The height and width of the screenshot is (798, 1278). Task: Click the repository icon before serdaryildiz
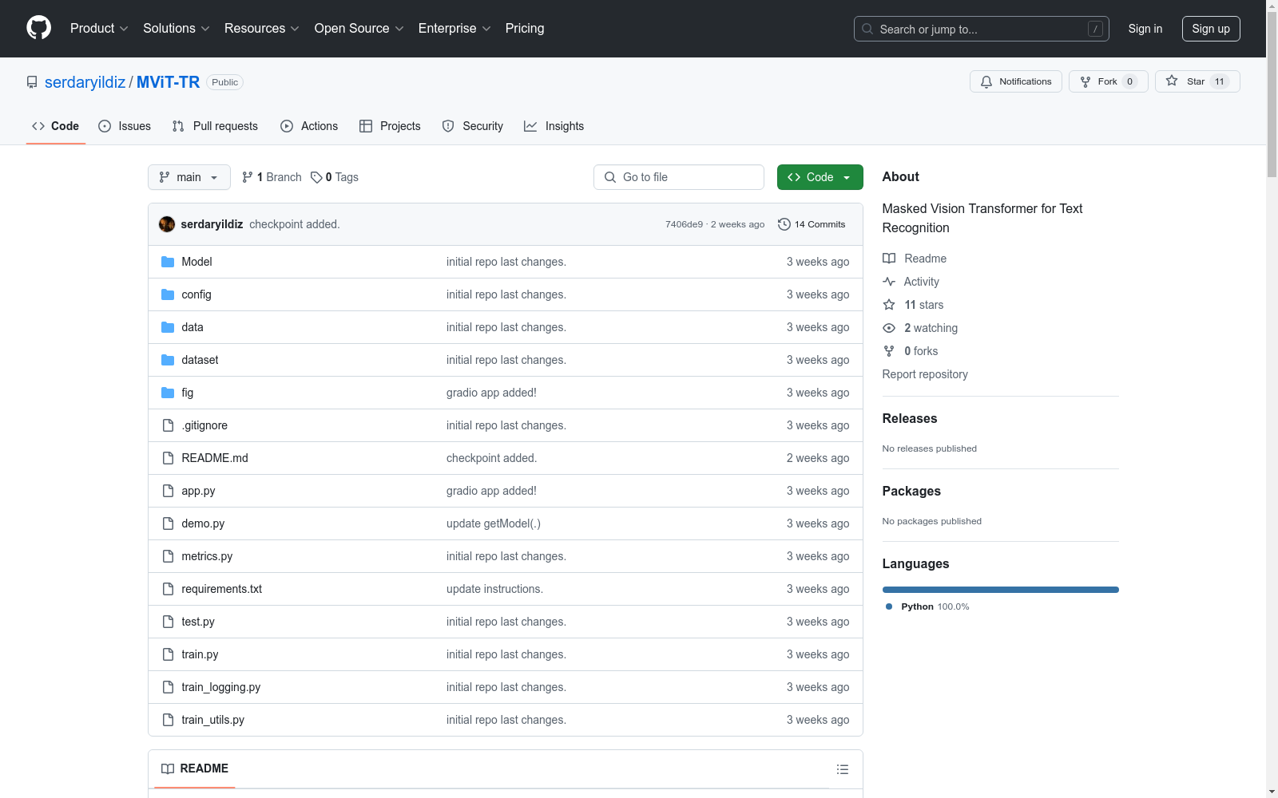tap(32, 82)
